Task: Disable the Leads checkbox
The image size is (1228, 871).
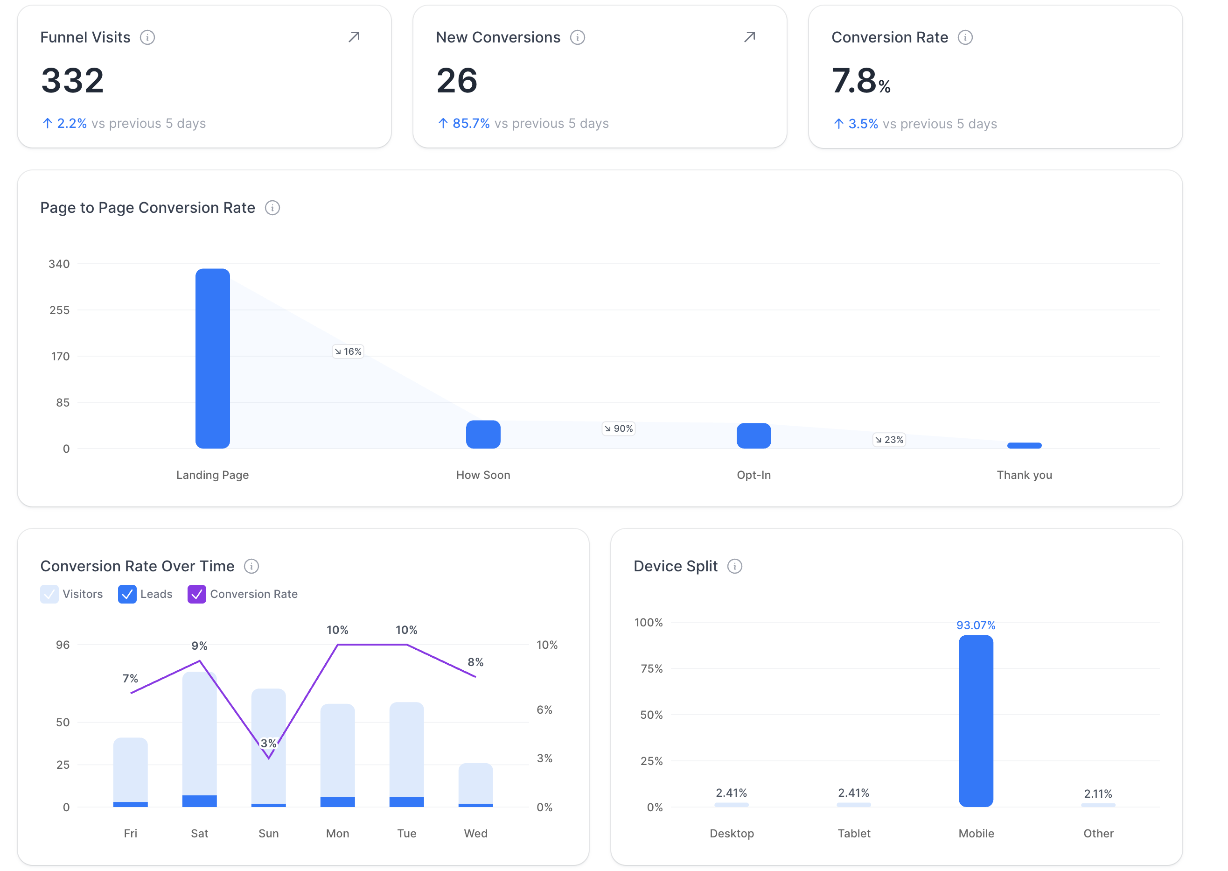Action: [x=127, y=594]
